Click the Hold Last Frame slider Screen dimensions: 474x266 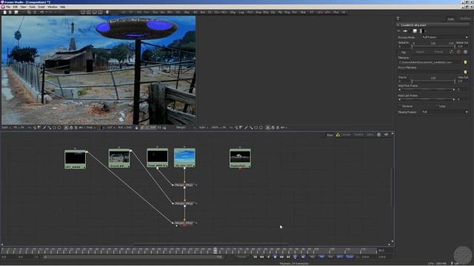tap(427, 99)
